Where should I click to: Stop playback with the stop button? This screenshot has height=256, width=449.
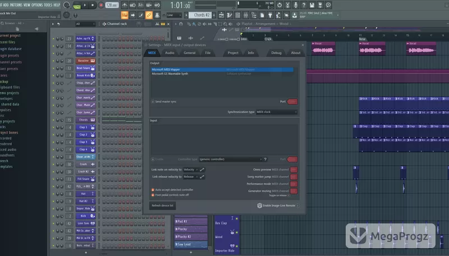tap(93, 5)
